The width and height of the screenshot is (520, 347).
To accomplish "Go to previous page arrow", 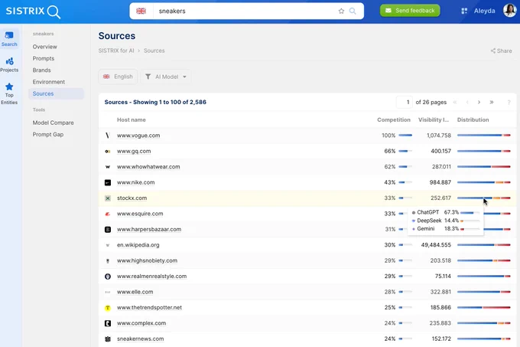I will tap(467, 103).
